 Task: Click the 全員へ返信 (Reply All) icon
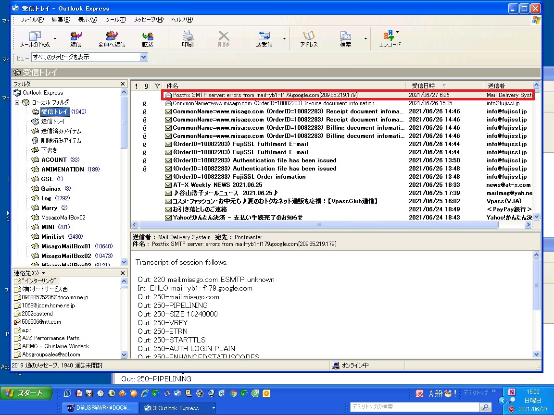(x=112, y=39)
